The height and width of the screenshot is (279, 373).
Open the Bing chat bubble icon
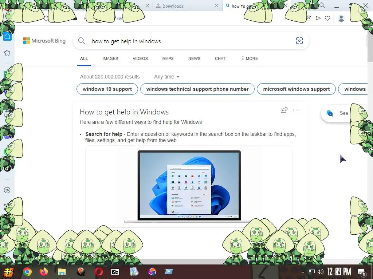point(330,113)
